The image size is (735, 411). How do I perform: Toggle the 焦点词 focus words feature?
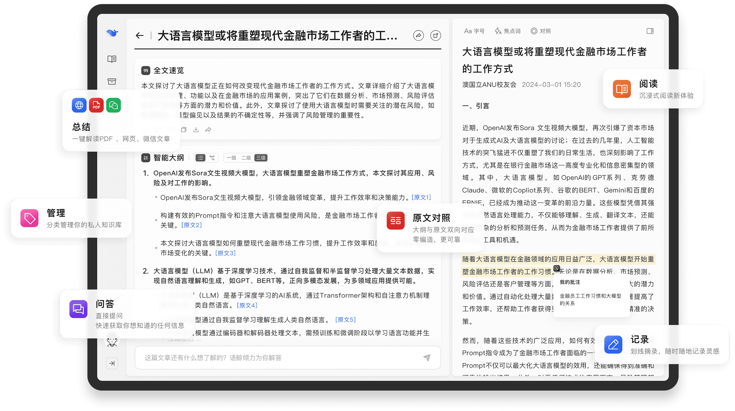(x=508, y=31)
